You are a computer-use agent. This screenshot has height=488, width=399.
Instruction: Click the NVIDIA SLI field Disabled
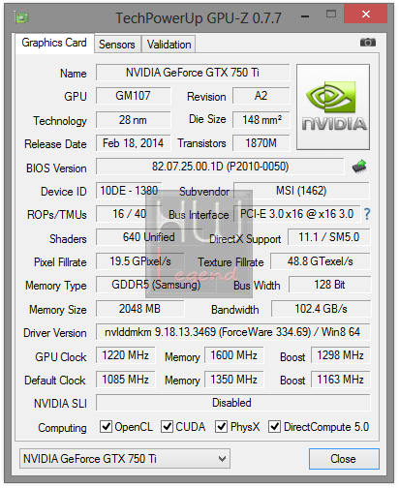pyautogui.click(x=232, y=403)
